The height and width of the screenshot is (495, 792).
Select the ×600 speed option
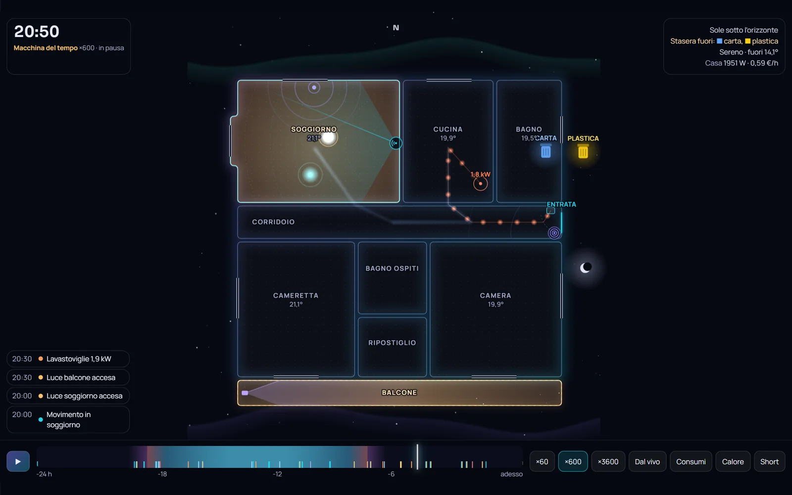[x=573, y=461]
